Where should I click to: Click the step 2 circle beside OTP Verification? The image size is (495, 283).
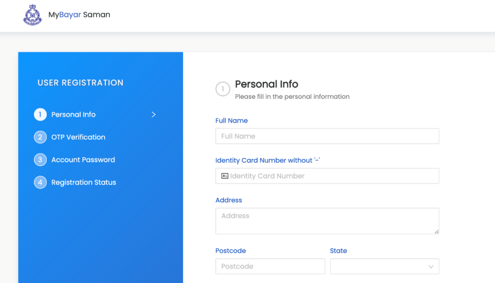[40, 137]
